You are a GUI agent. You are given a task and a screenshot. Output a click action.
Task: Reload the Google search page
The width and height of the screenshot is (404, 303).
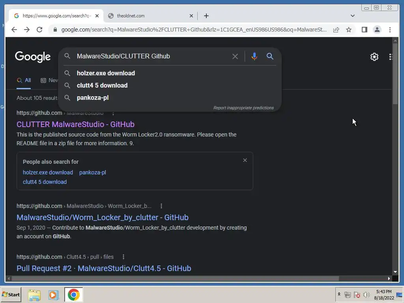pyautogui.click(x=39, y=30)
